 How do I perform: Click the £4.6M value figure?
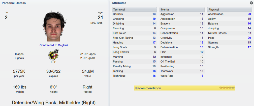tap(88, 71)
